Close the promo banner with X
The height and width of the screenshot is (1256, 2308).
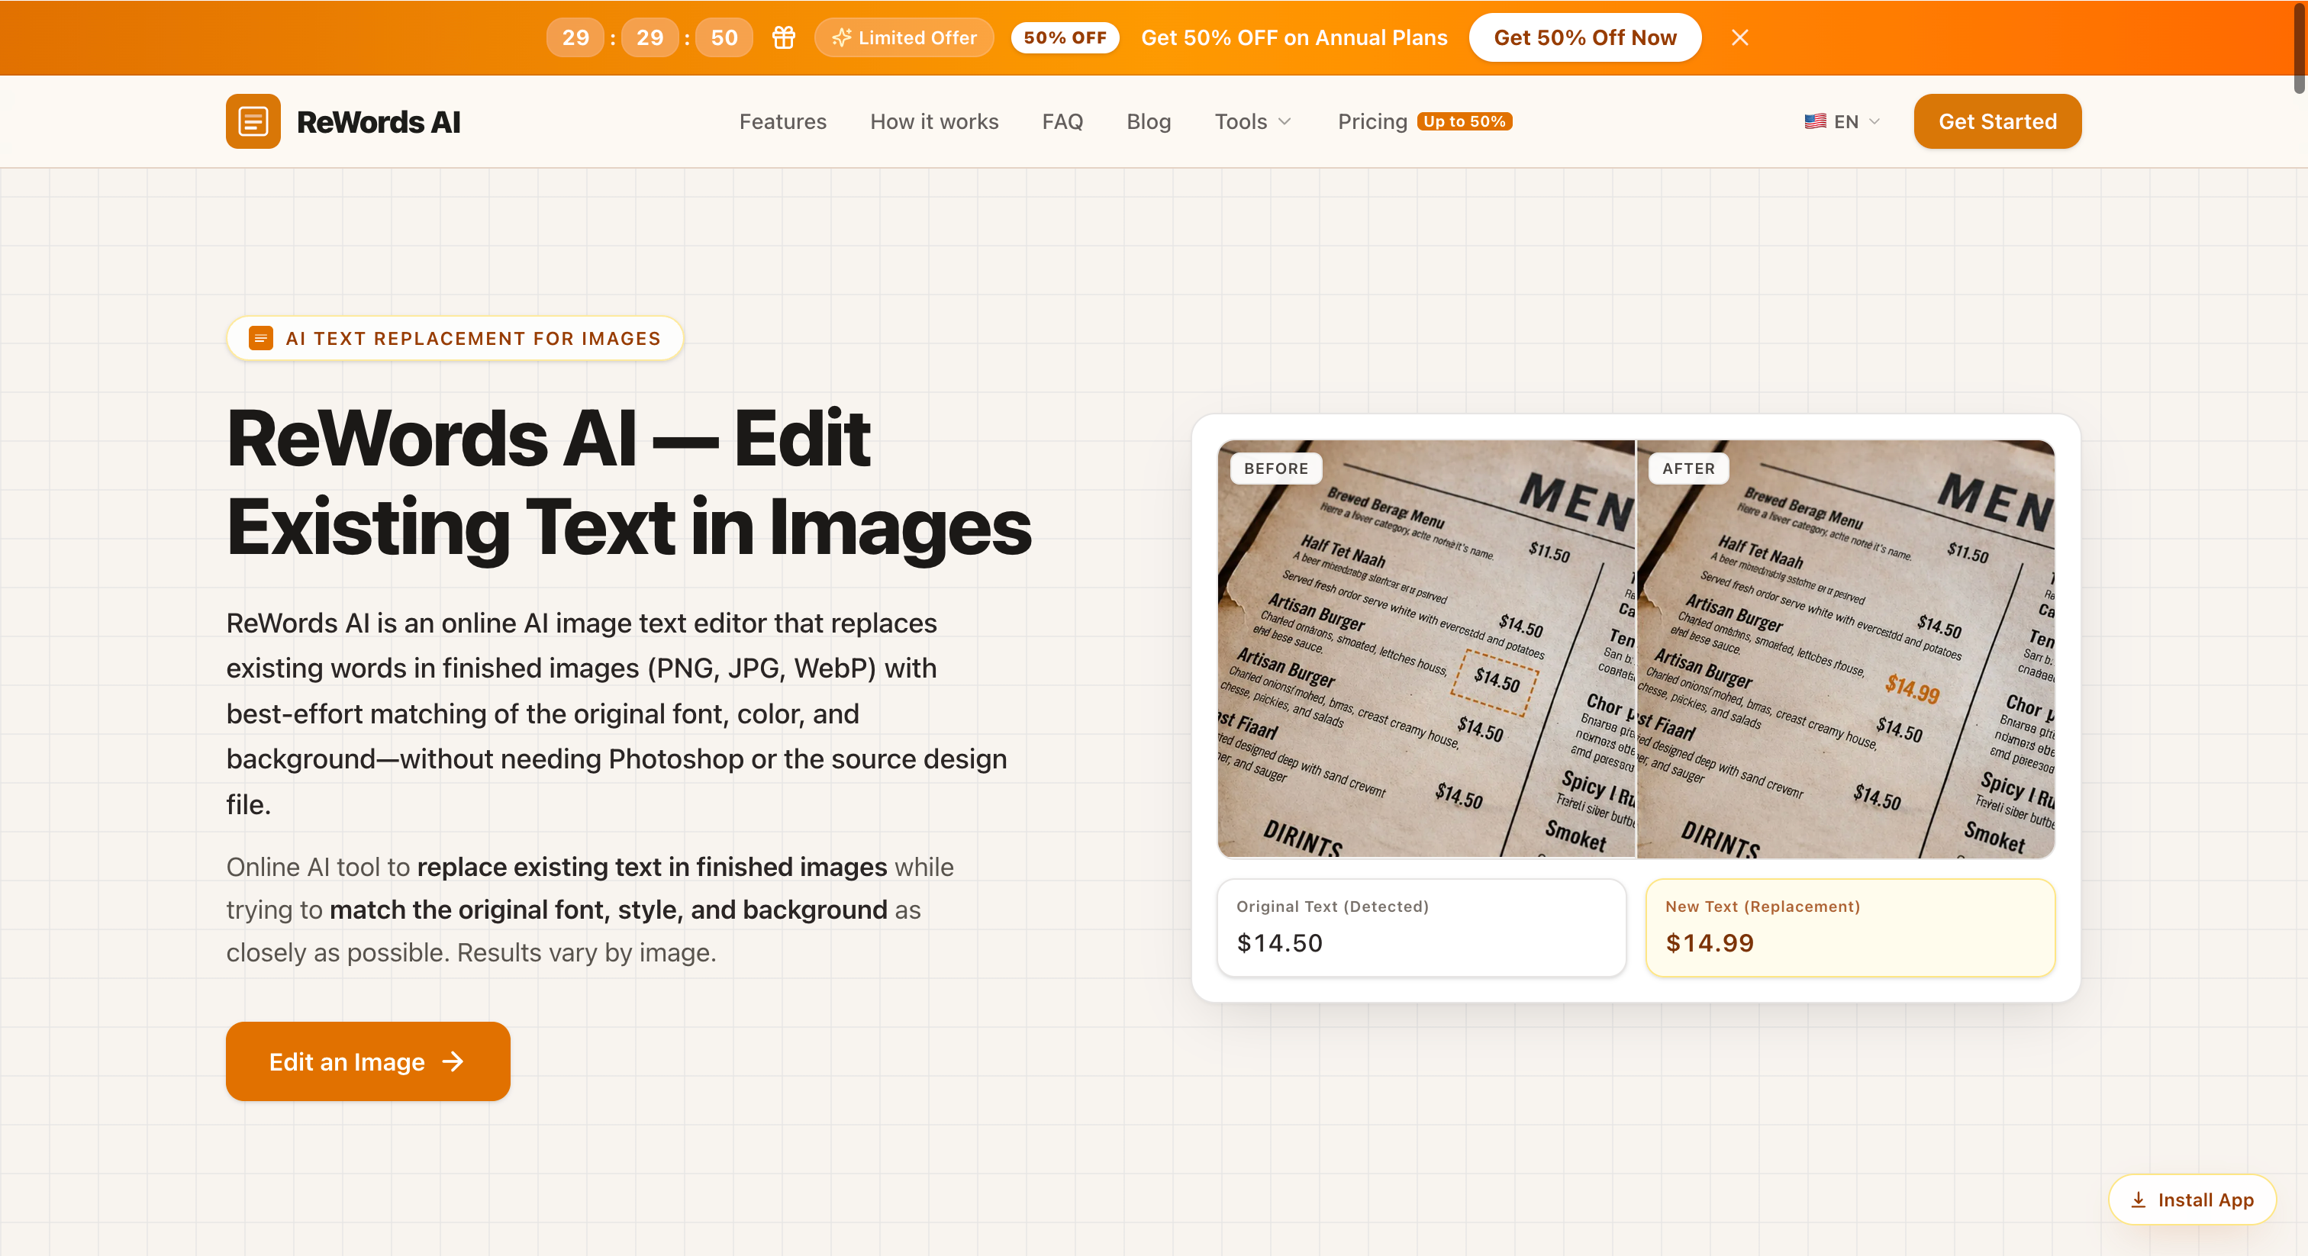coord(1740,37)
